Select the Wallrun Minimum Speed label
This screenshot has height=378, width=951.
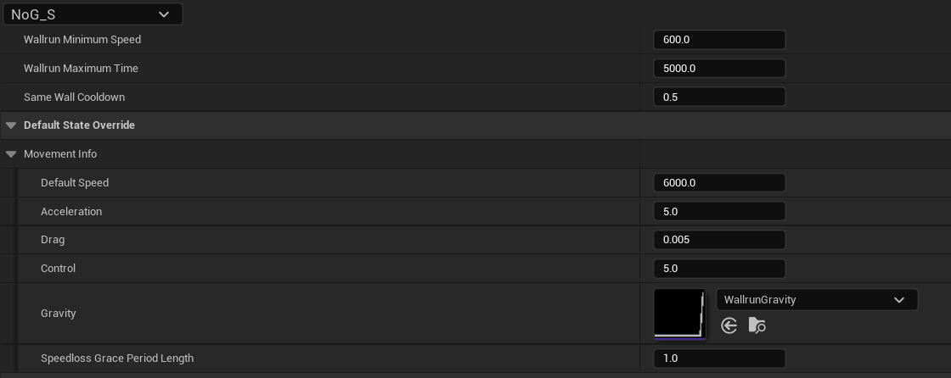(x=82, y=40)
